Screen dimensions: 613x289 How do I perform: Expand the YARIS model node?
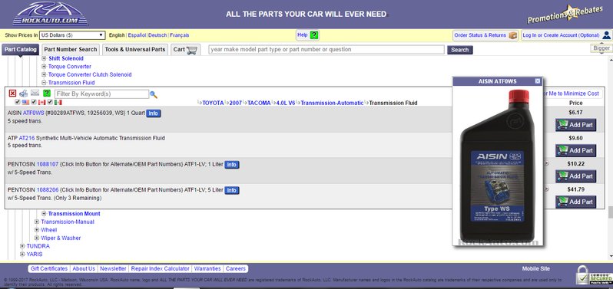pos(23,255)
